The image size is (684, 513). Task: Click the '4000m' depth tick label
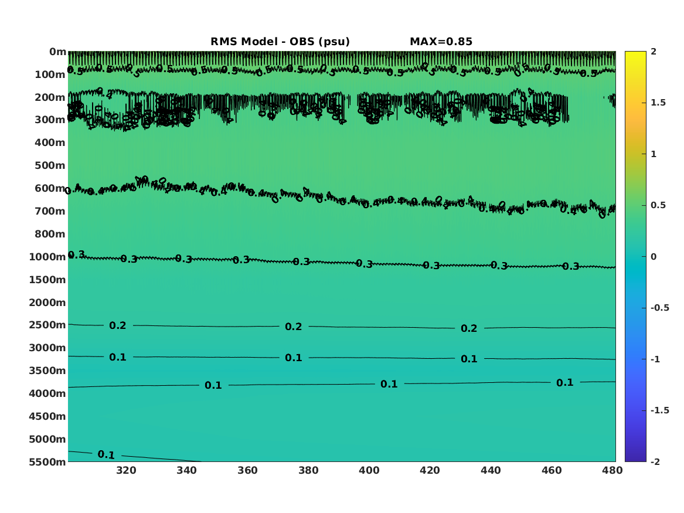point(47,393)
